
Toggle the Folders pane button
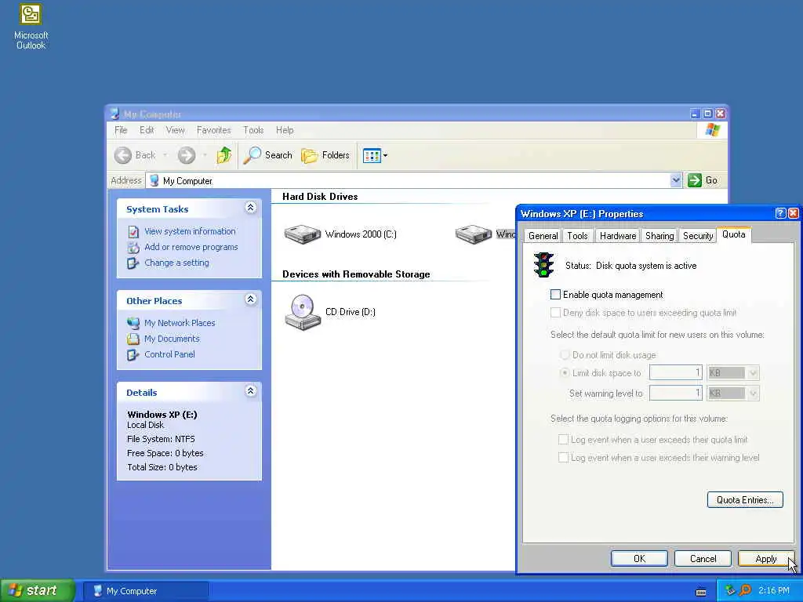[325, 155]
